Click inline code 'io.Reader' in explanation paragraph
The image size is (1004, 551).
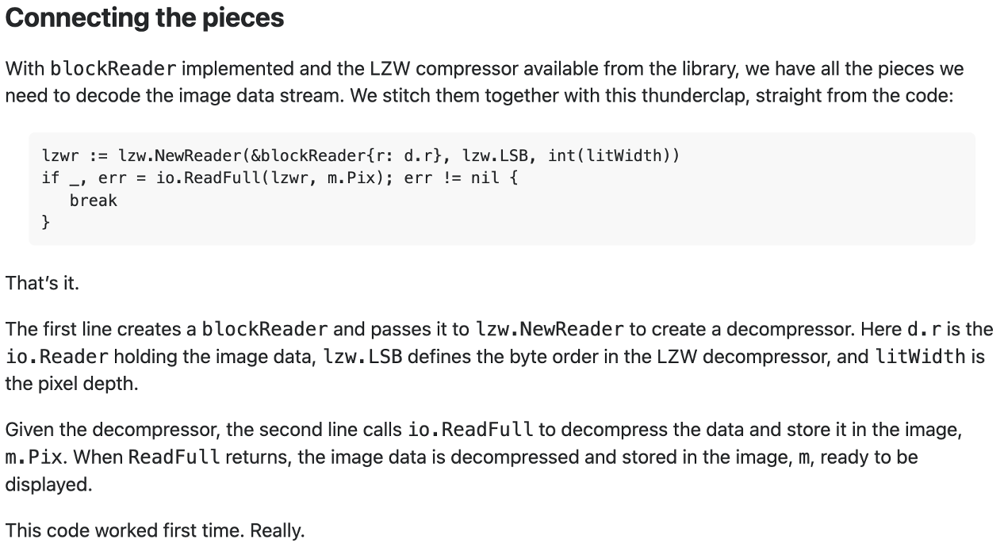[x=56, y=356]
